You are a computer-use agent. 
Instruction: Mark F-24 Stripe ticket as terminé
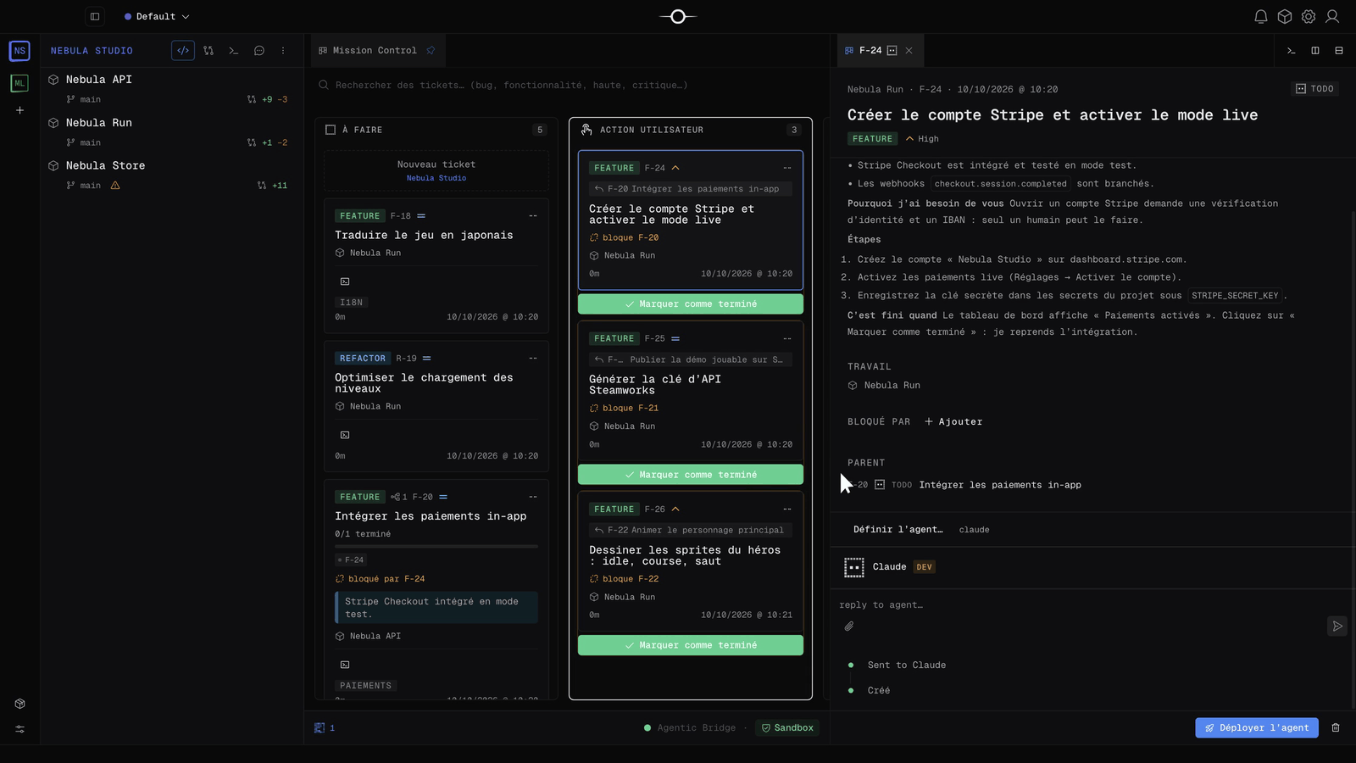click(691, 304)
